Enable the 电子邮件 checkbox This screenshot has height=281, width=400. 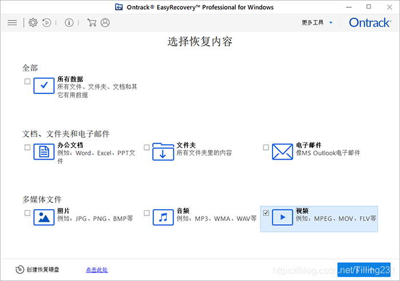coord(266,148)
